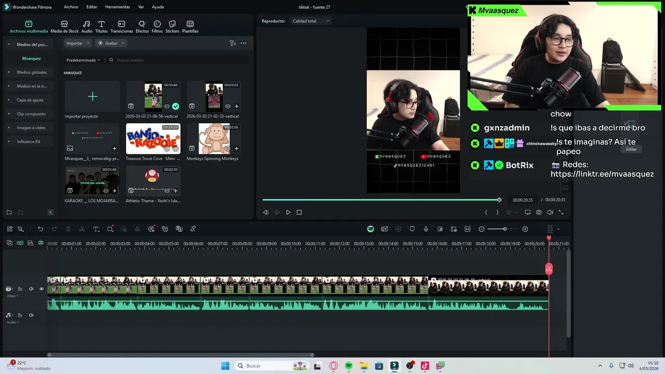Open the Ayuda menu
This screenshot has width=665, height=374.
(158, 7)
